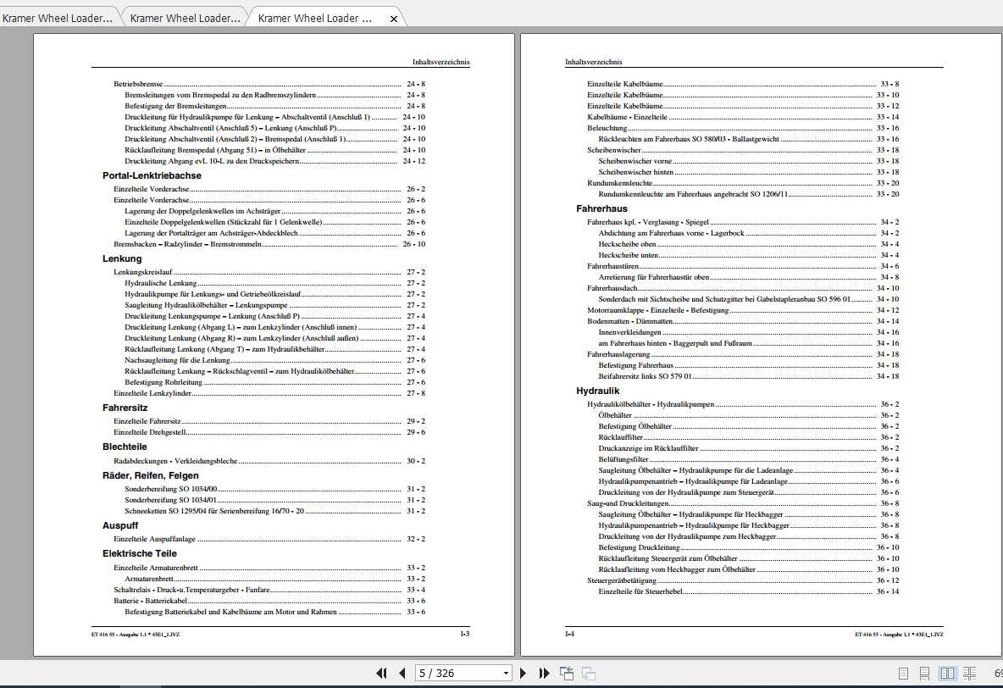The image size is (1003, 688).
Task: Go to the first page of the document
Action: pos(381,673)
